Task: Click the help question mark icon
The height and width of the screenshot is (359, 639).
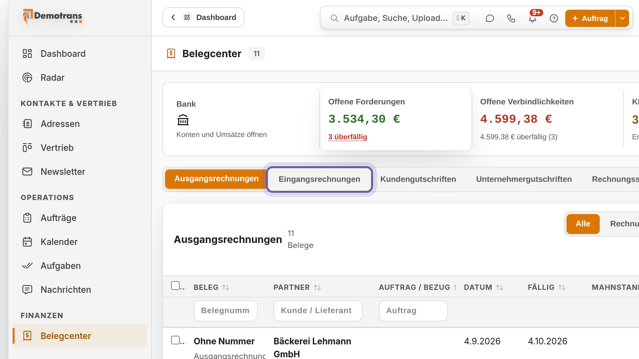Action: pyautogui.click(x=554, y=19)
